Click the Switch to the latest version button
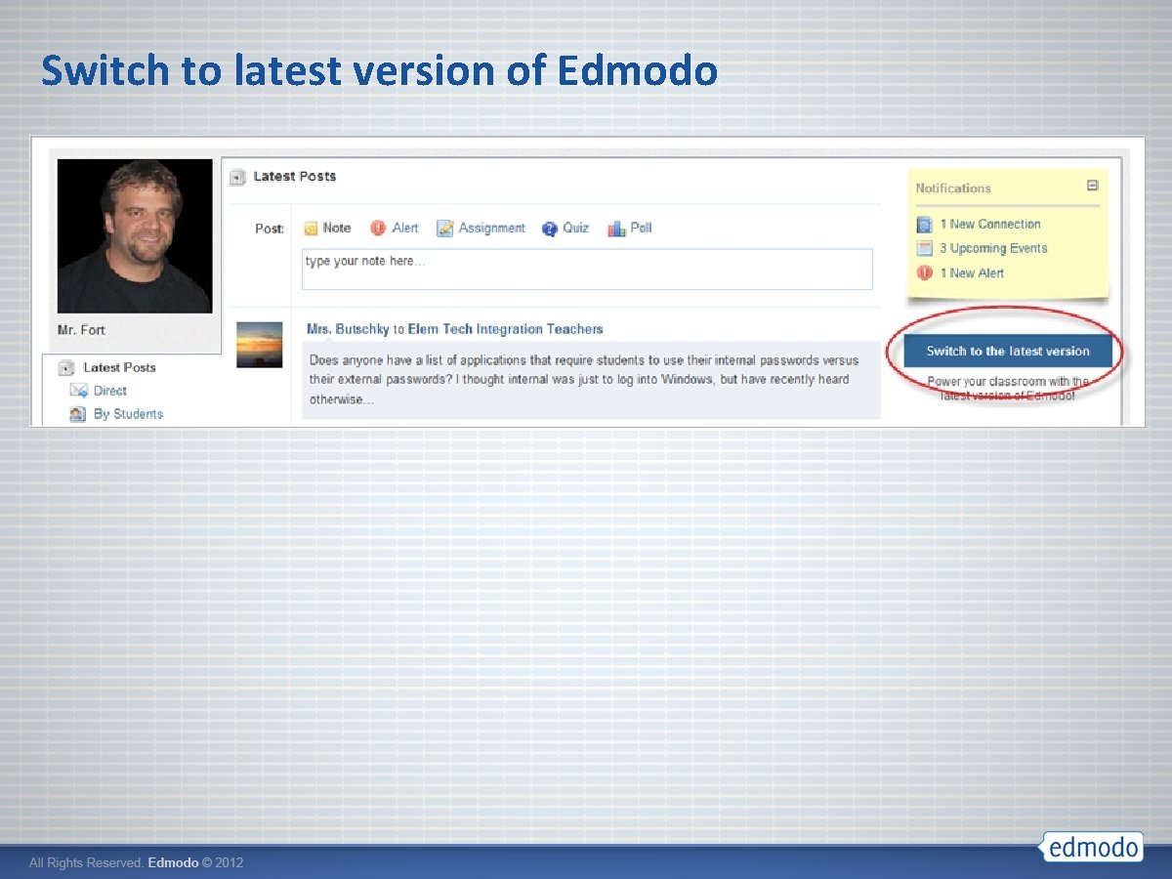Viewport: 1172px width, 879px height. point(1008,351)
